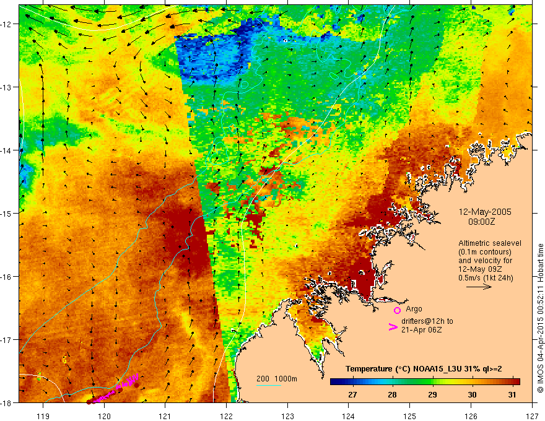
Task: Click the latitude axis label -18
Action: click(x=6, y=402)
